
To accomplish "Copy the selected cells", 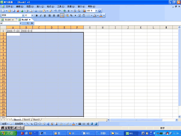I will (x=40, y=11).
